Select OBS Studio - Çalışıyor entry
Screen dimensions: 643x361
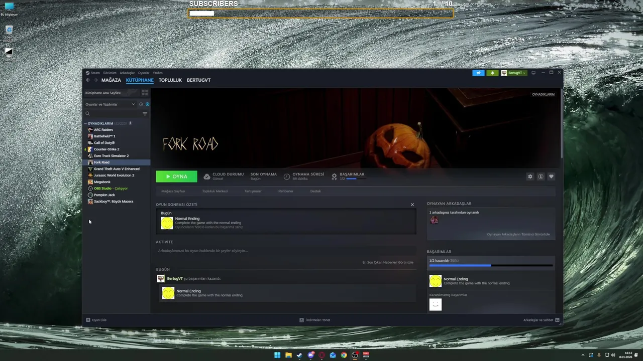111,189
